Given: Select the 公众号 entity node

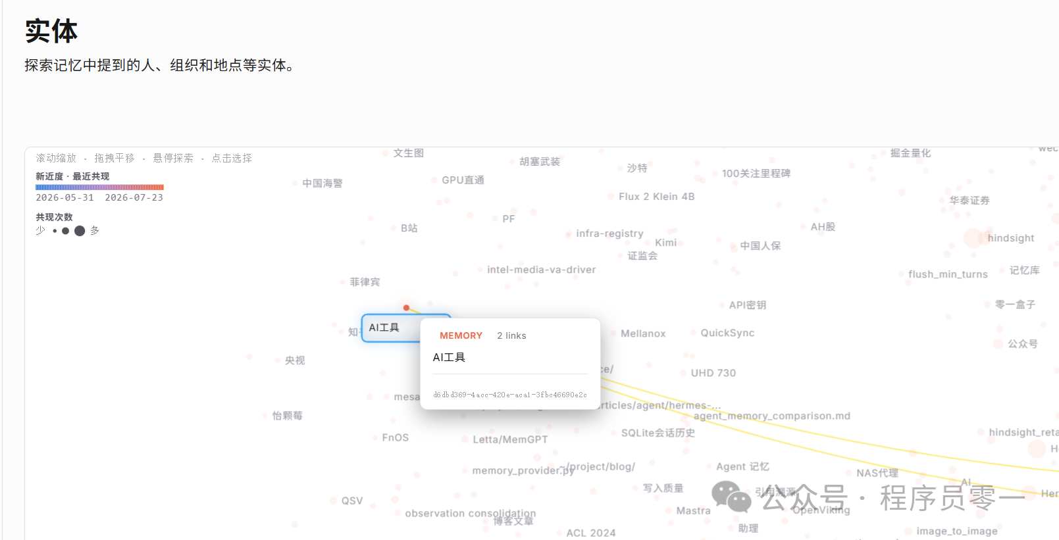Looking at the screenshot, I should coord(1023,344).
